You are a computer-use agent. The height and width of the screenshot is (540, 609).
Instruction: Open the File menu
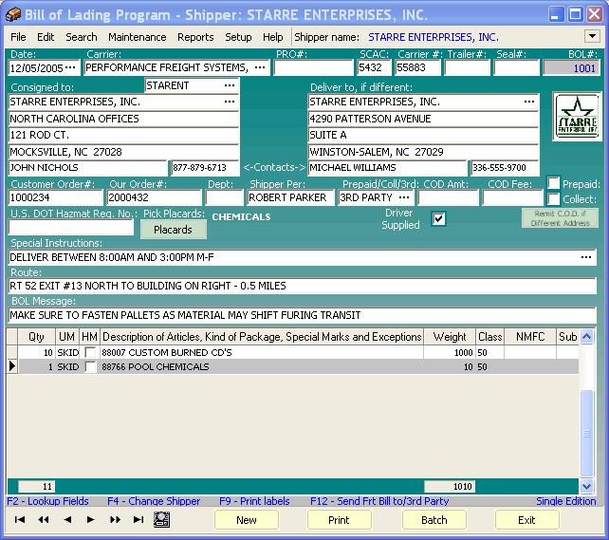point(18,37)
